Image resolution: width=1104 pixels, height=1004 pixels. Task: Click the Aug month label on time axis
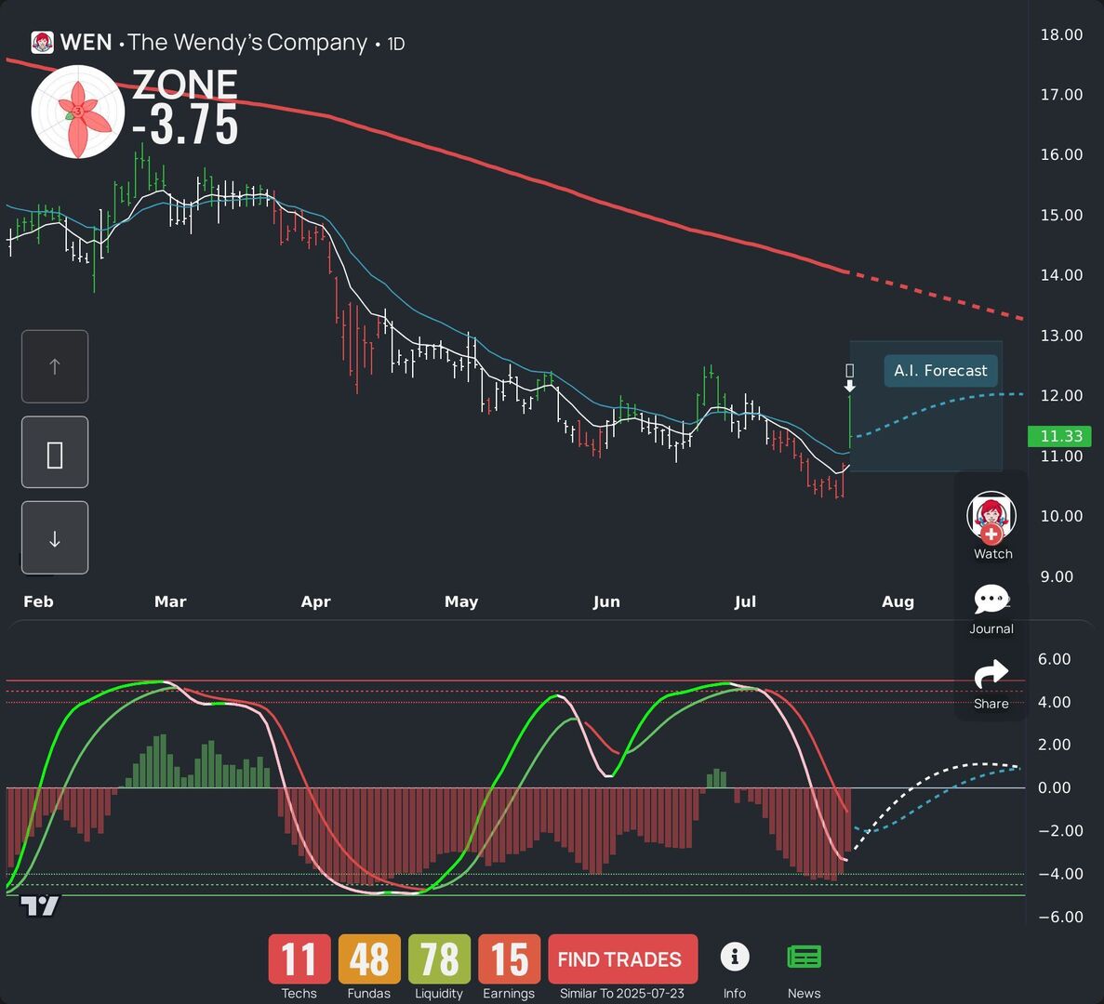[x=898, y=601]
